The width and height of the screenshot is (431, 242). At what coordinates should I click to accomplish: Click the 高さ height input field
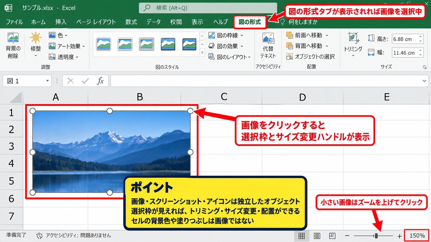point(405,39)
